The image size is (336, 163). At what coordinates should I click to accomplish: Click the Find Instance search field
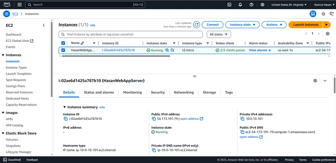(131, 34)
